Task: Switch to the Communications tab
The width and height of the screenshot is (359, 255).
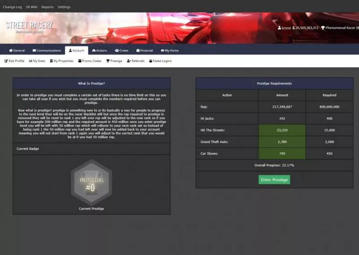Action: 46,51
